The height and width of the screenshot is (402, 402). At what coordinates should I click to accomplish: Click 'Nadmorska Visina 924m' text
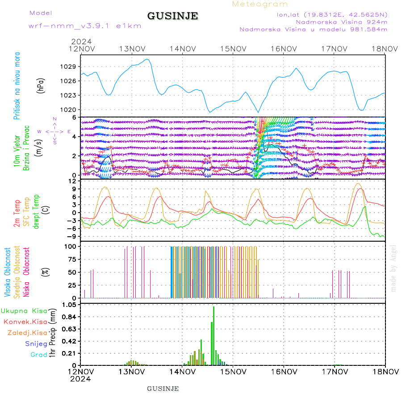pyautogui.click(x=342, y=22)
